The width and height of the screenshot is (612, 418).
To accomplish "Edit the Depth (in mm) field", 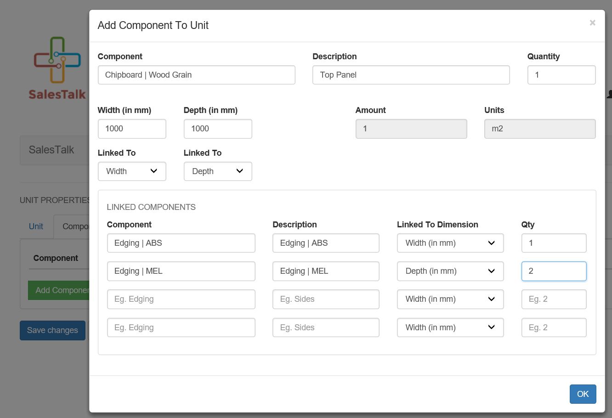I will (x=218, y=129).
